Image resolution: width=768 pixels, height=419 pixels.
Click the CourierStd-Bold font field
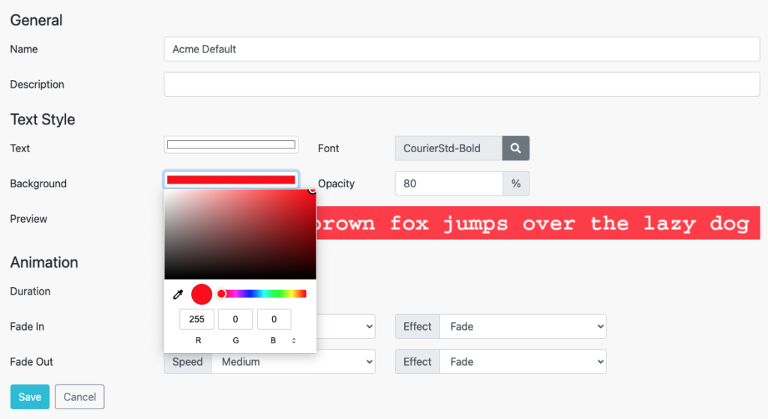click(x=448, y=148)
